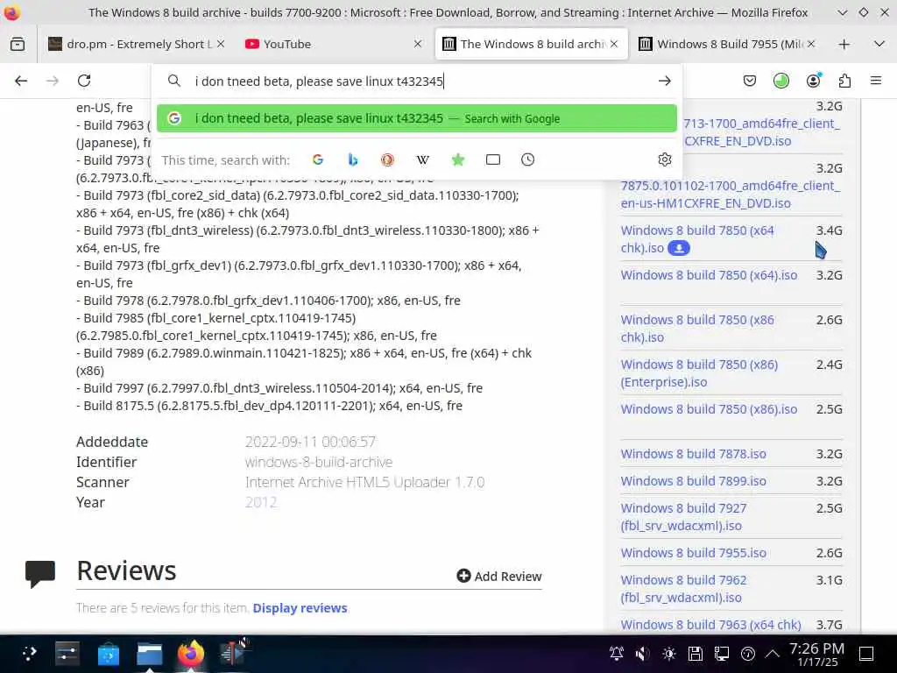Click the browser back arrow
This screenshot has width=897, height=673.
click(x=21, y=81)
